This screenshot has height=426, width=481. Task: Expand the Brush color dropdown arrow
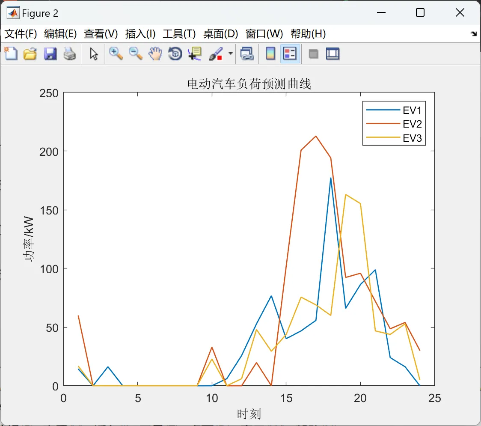tap(230, 54)
